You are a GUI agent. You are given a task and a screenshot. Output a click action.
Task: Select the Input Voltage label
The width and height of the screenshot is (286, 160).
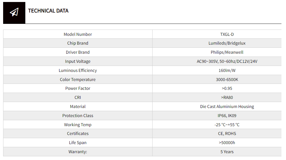coord(78,61)
